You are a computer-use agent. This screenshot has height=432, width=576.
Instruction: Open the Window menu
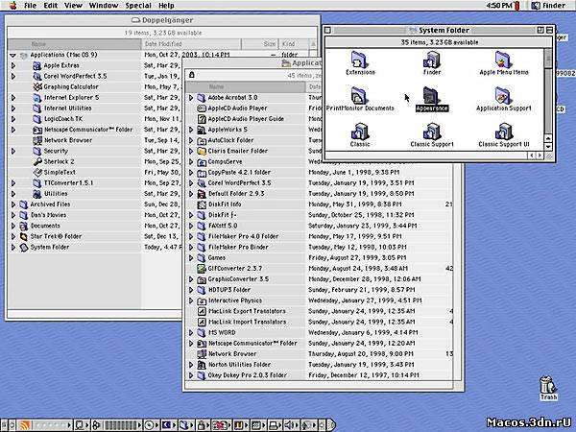[x=104, y=6]
